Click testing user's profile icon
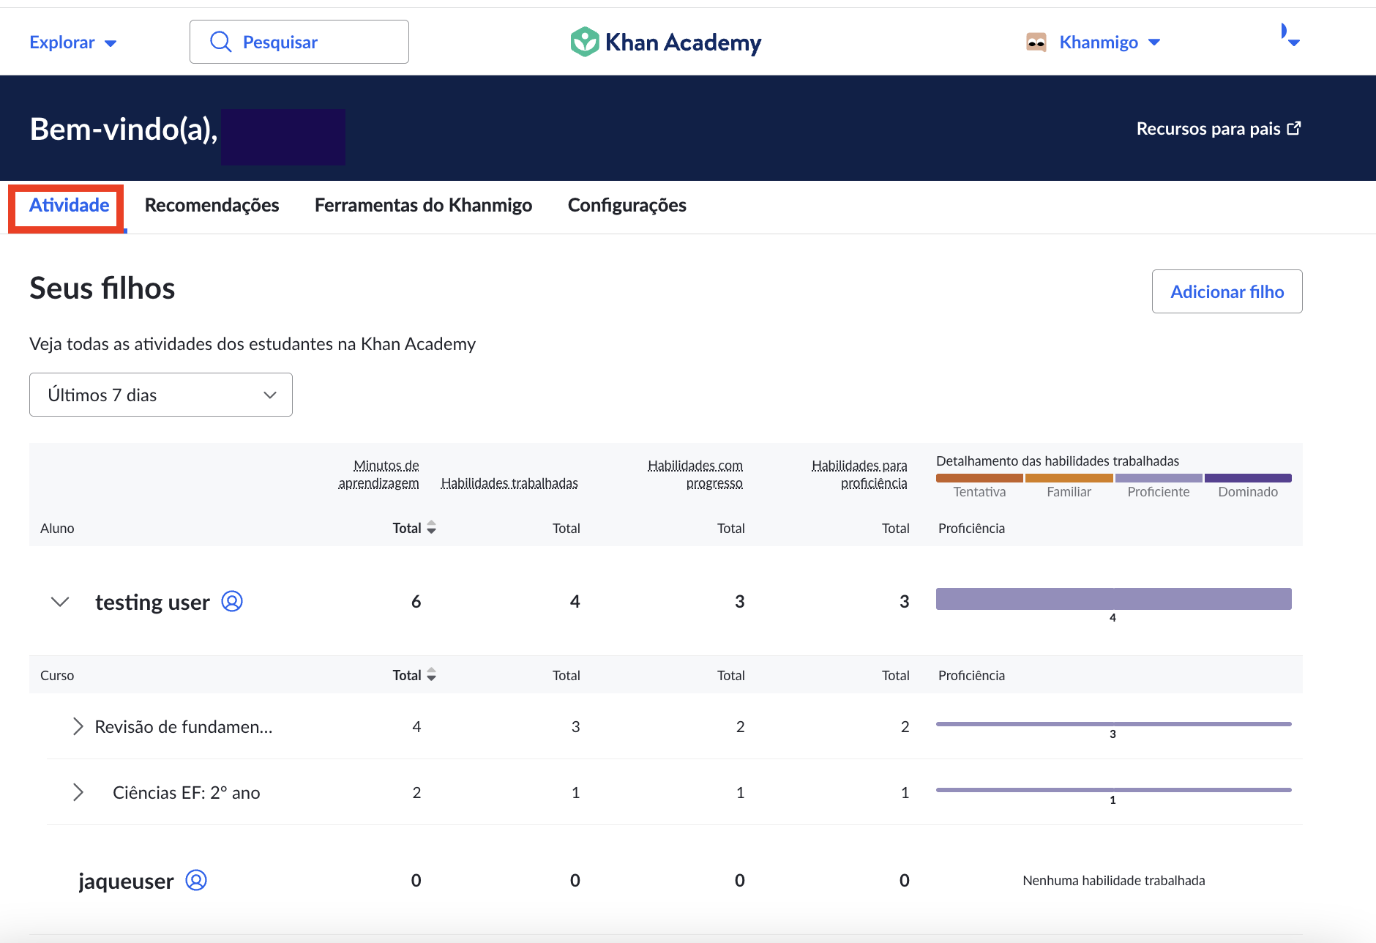1376x943 pixels. point(232,601)
